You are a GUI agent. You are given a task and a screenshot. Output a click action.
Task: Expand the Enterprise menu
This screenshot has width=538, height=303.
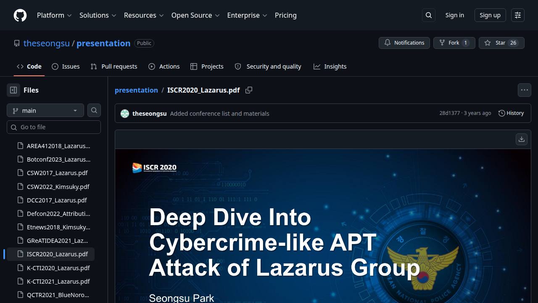click(247, 15)
